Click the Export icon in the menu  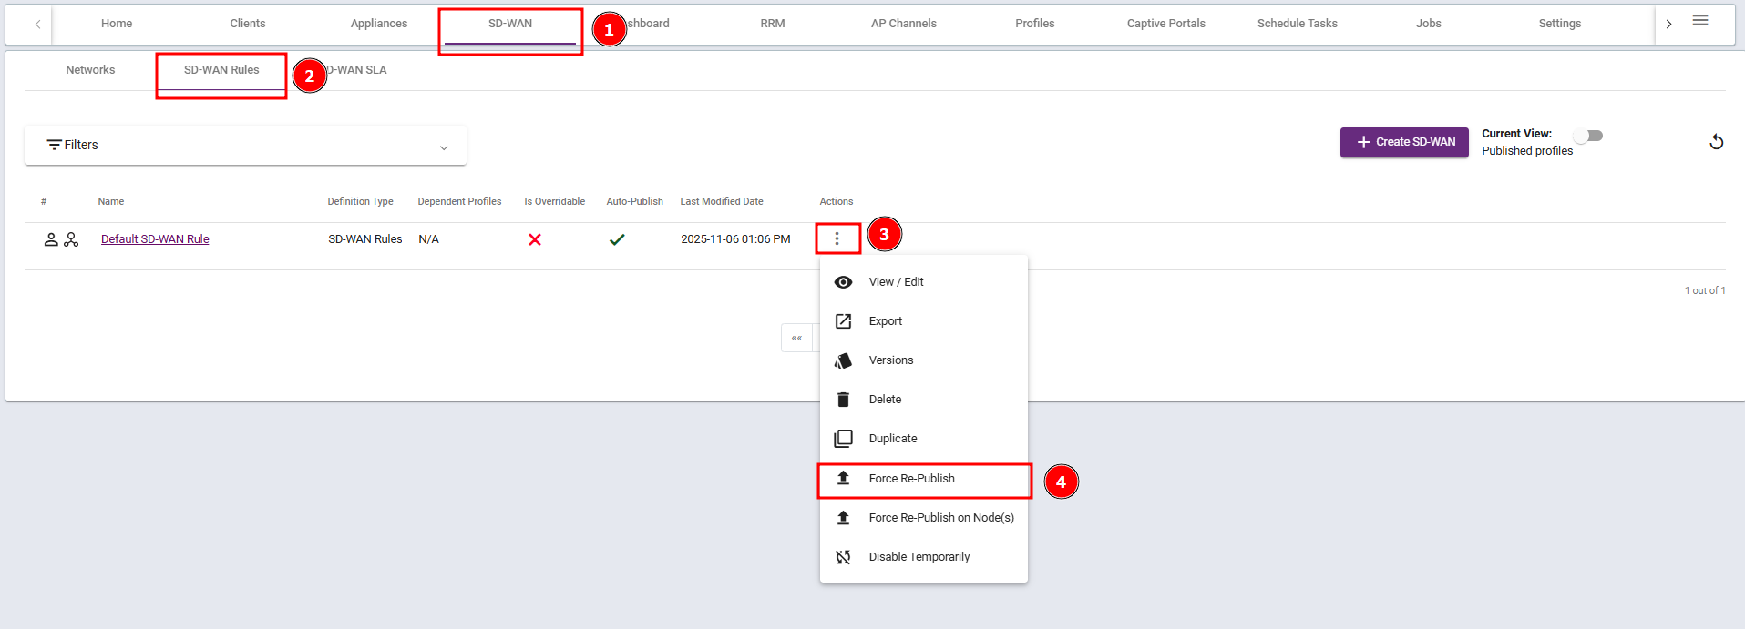pos(844,321)
